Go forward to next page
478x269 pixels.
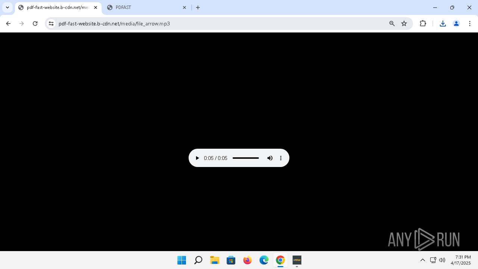coord(22,24)
